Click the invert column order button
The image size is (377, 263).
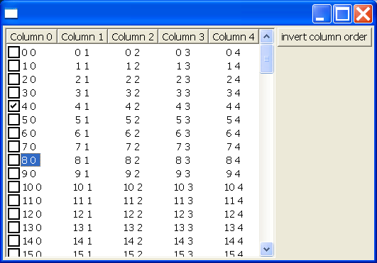(x=324, y=37)
